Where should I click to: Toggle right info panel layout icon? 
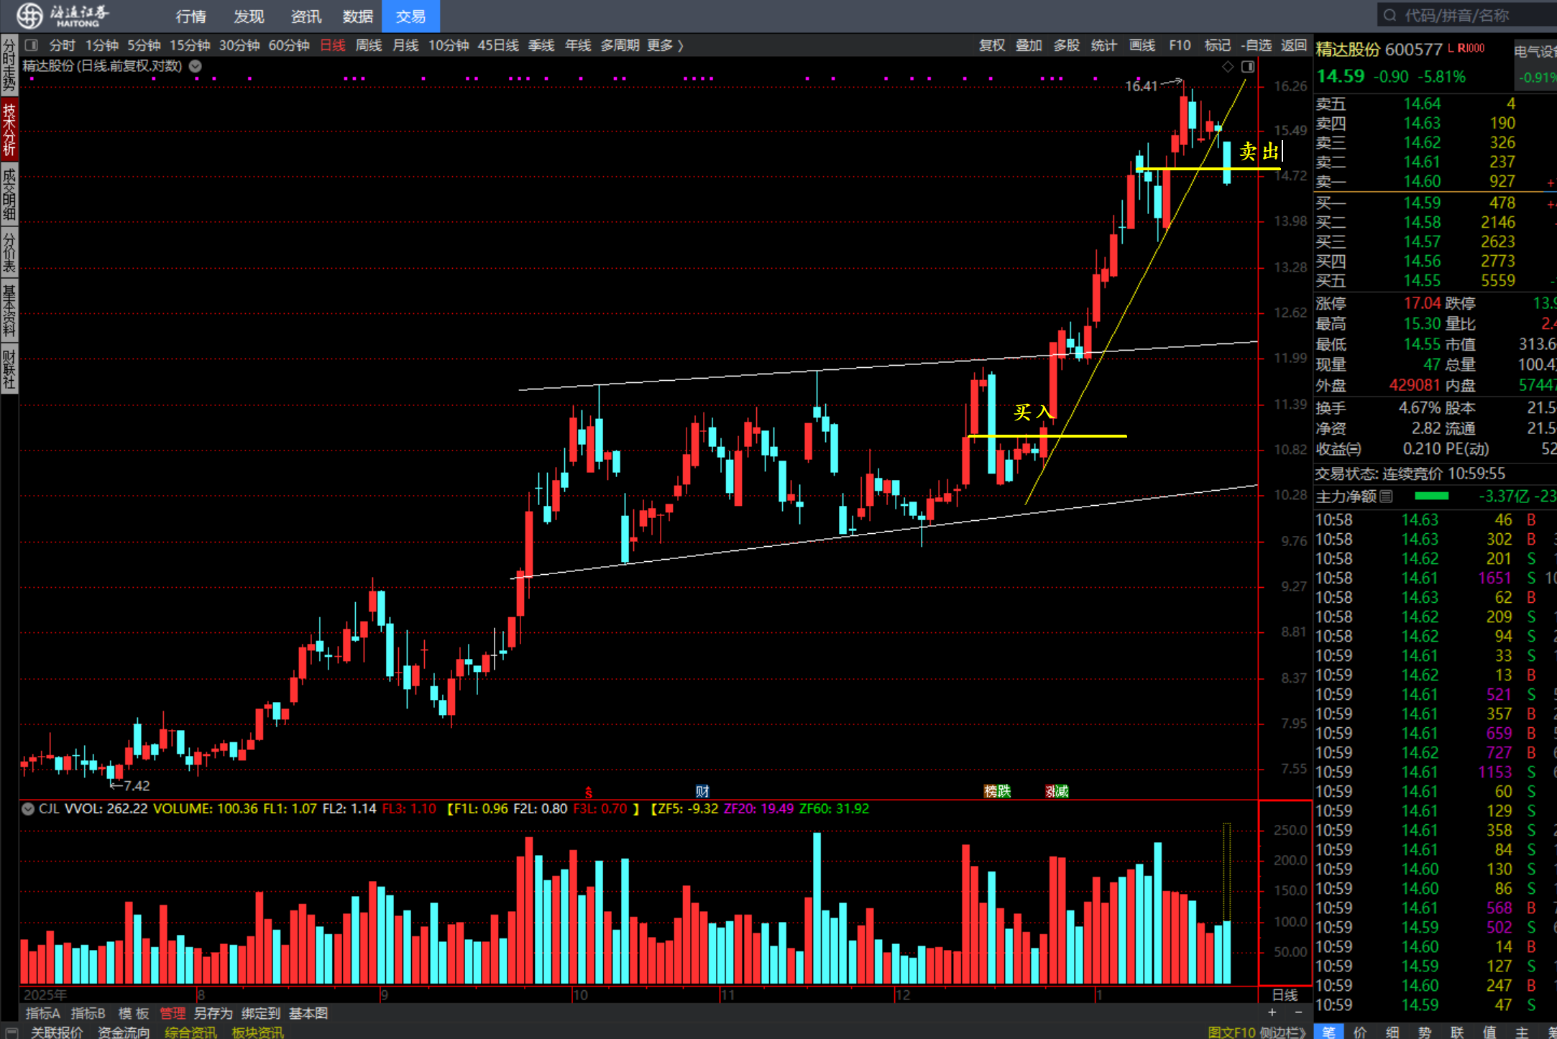(1248, 66)
